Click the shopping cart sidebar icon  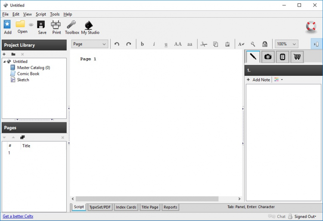point(296,57)
